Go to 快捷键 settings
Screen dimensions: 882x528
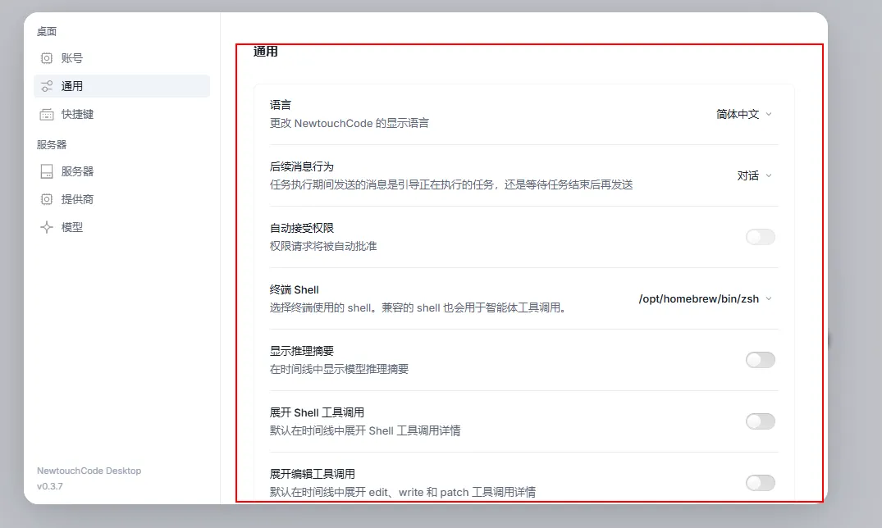tap(121, 114)
